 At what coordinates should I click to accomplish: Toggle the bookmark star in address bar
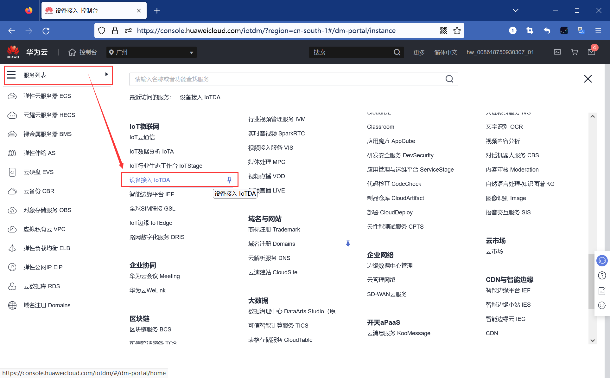point(457,30)
